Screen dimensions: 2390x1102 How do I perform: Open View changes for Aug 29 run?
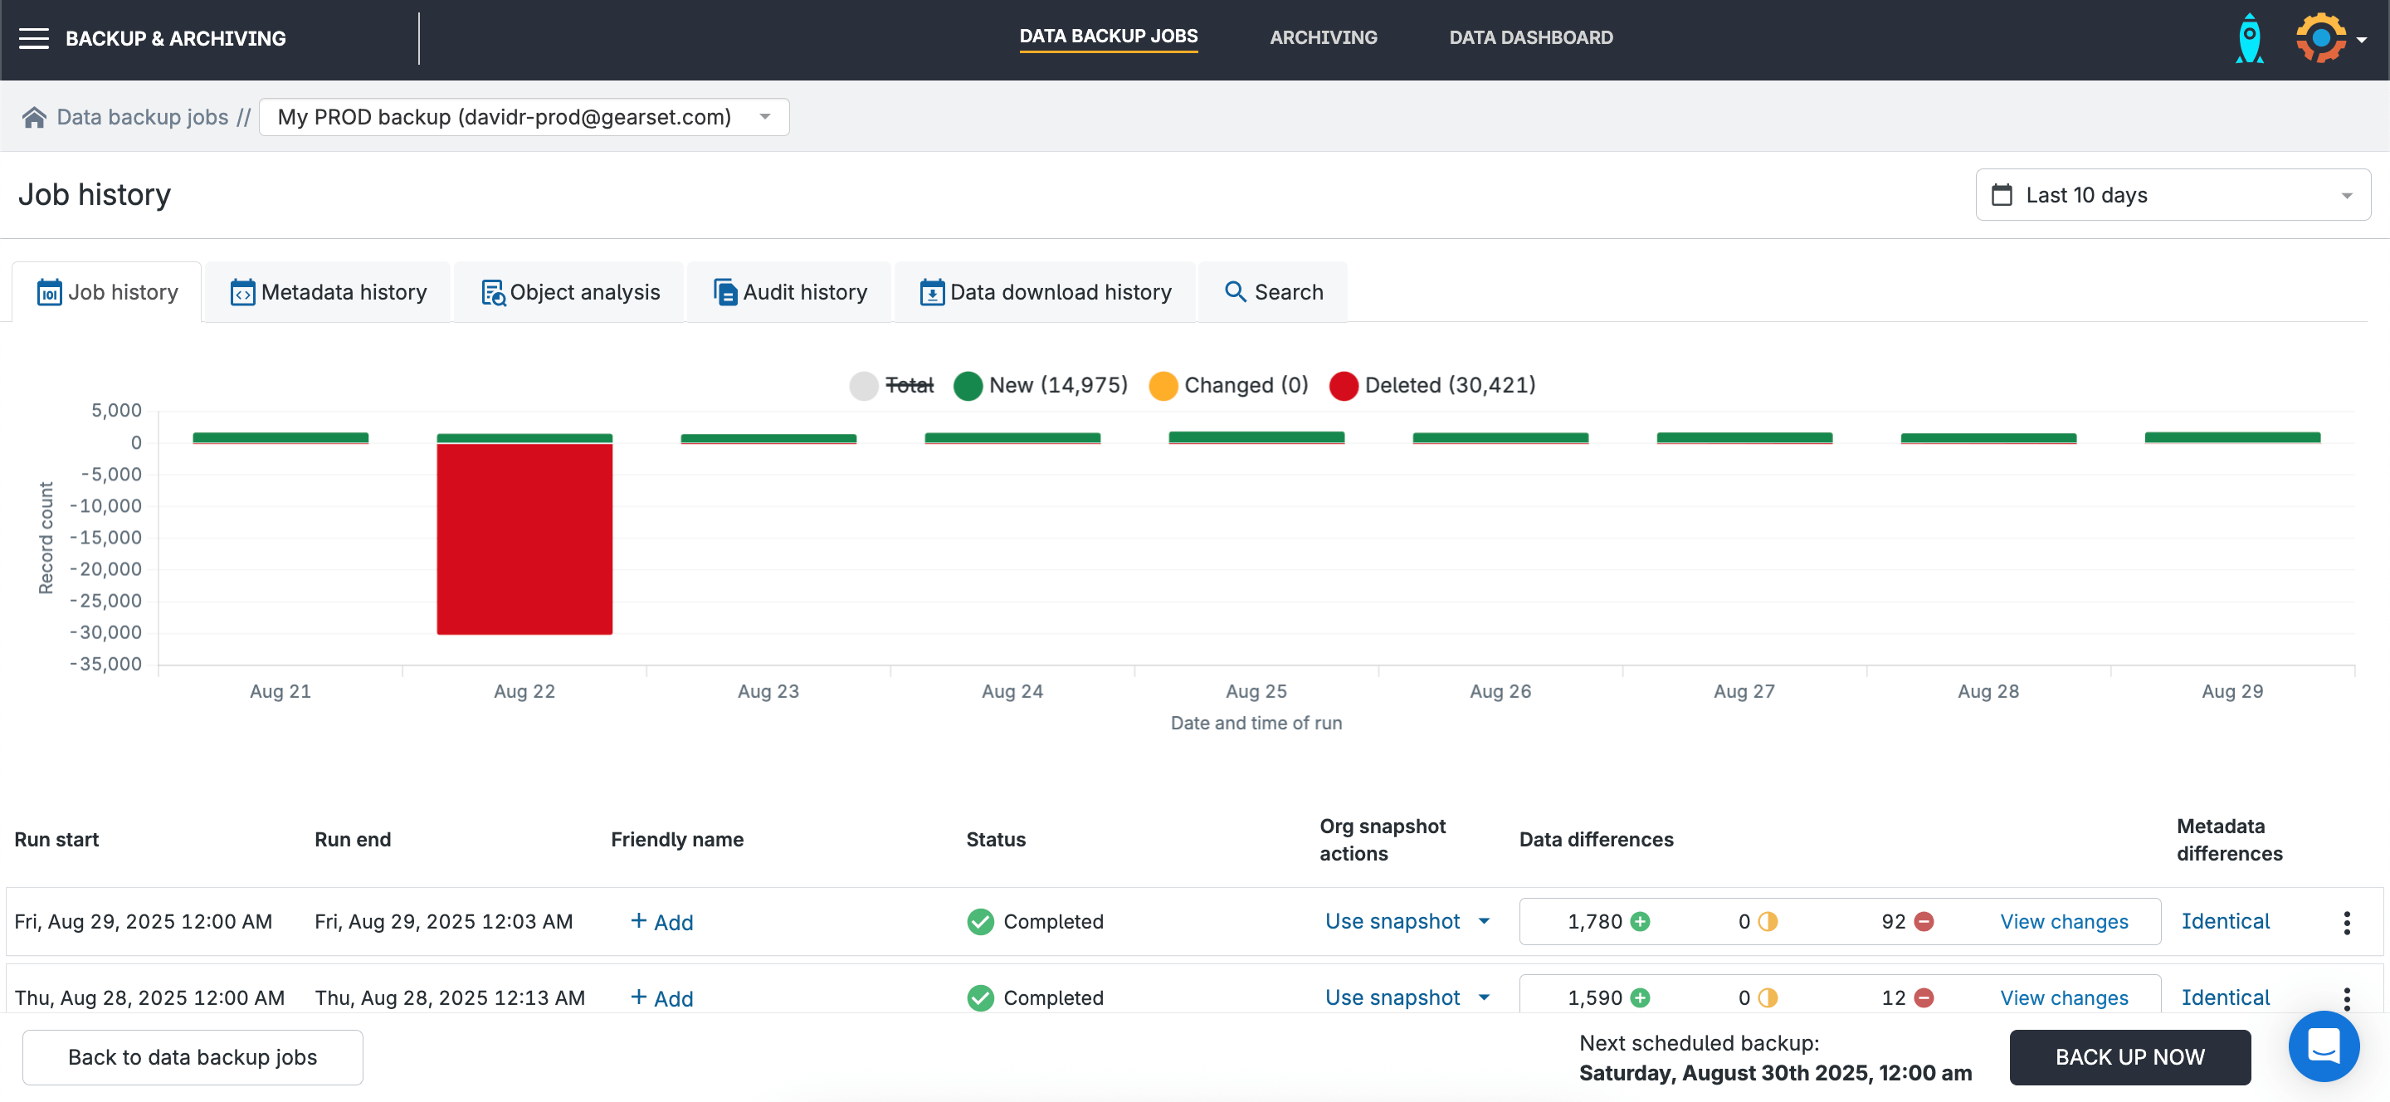[x=2063, y=922]
